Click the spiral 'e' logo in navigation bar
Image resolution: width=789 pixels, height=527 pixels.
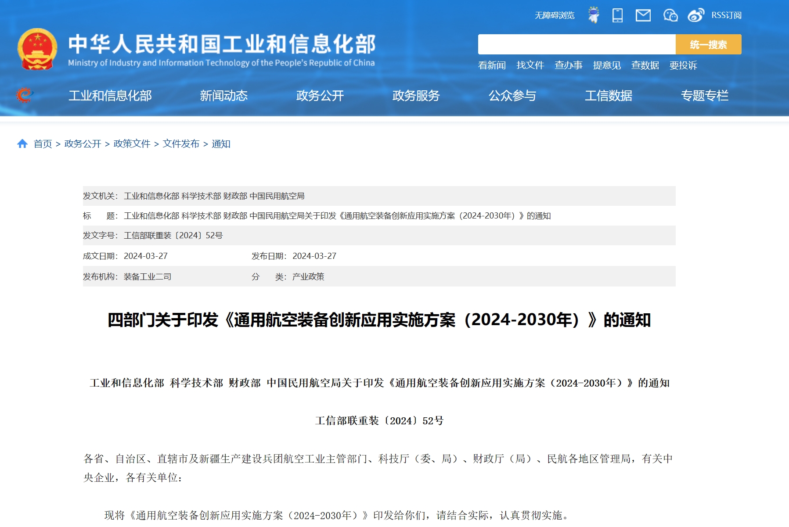pyautogui.click(x=25, y=95)
